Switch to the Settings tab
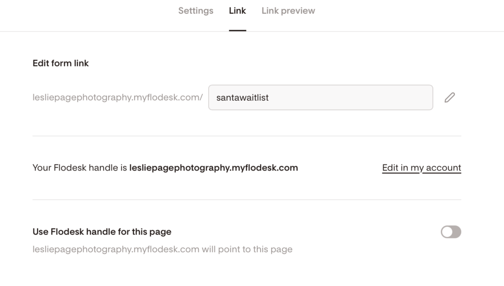 pyautogui.click(x=196, y=11)
